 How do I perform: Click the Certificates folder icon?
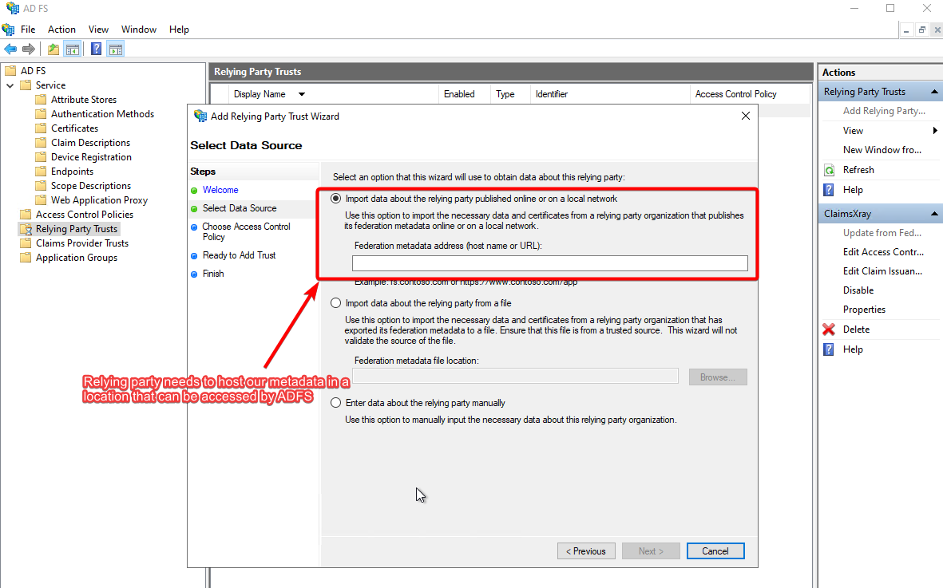pos(41,128)
